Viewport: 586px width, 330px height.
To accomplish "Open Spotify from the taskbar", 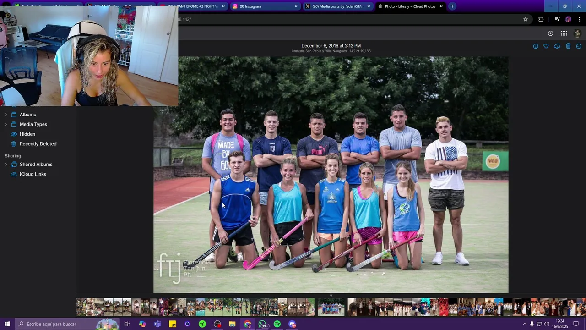I will (277, 324).
